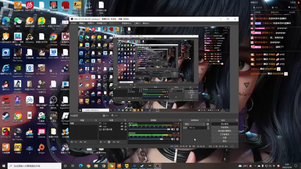Enable Studio Mode button in Controls
The image size is (301, 169).
coord(225,134)
